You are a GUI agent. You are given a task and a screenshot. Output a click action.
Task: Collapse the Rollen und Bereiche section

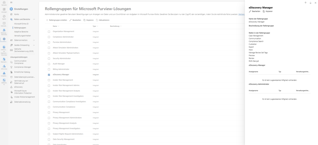34,20
